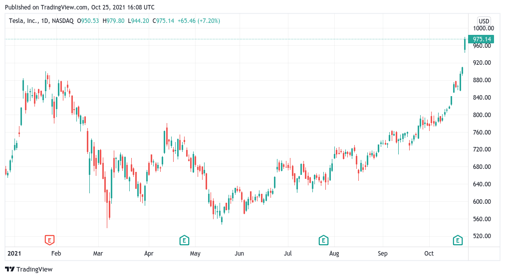Select the high value 979.80
Image resolution: width=505 pixels, height=278 pixels.
116,21
